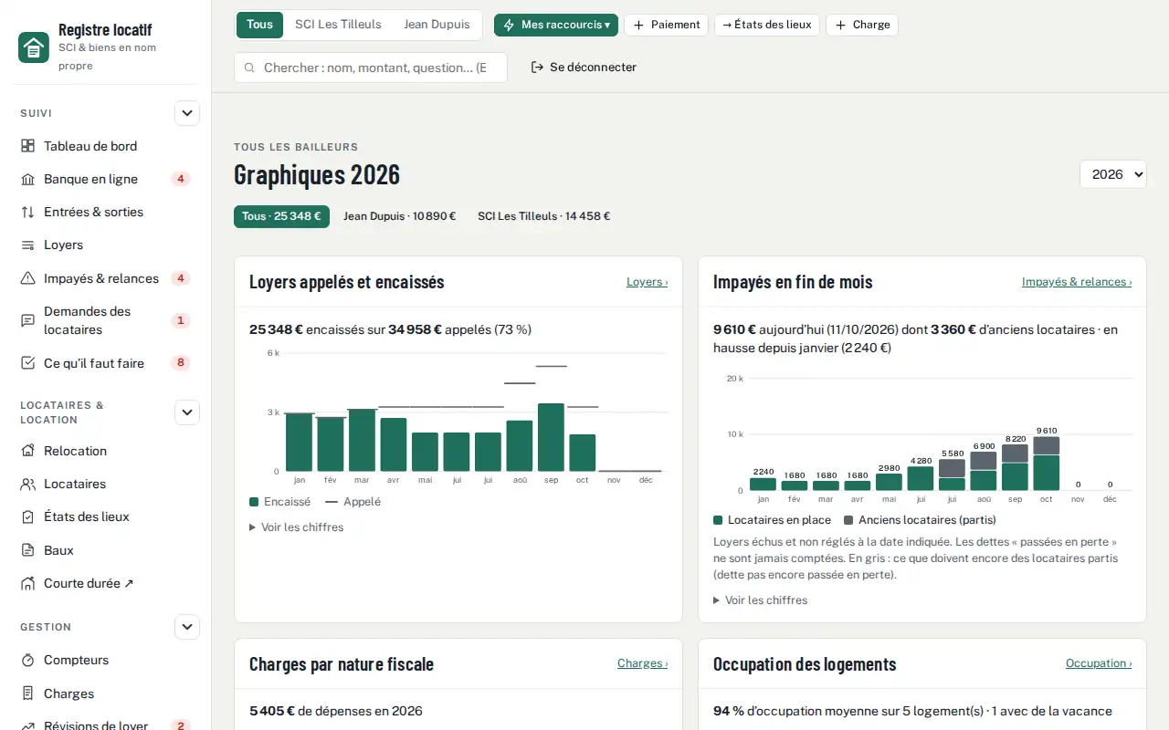Click the Impayés & relances warning triangle icon

(x=27, y=278)
